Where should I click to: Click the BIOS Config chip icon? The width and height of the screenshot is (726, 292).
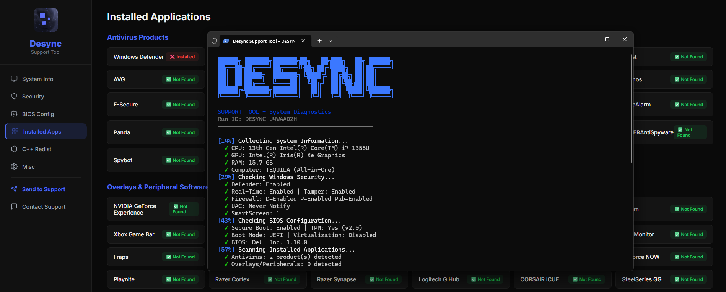point(14,114)
